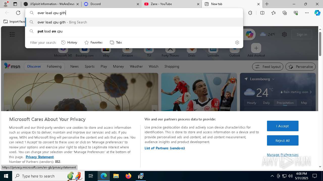This screenshot has width=323, height=181.
Task: Filter search by Favorites
Action: 93,42
